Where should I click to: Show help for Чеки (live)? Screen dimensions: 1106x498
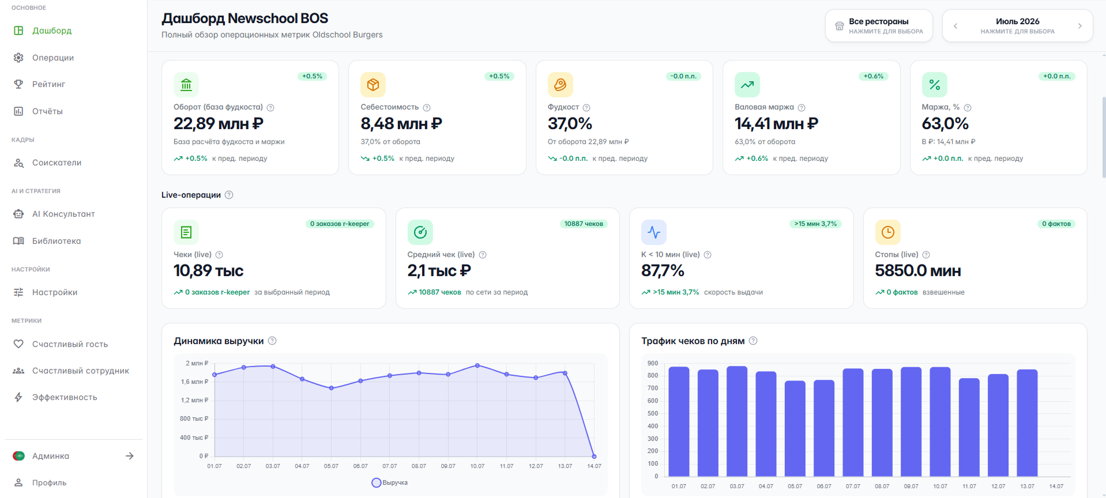[219, 255]
